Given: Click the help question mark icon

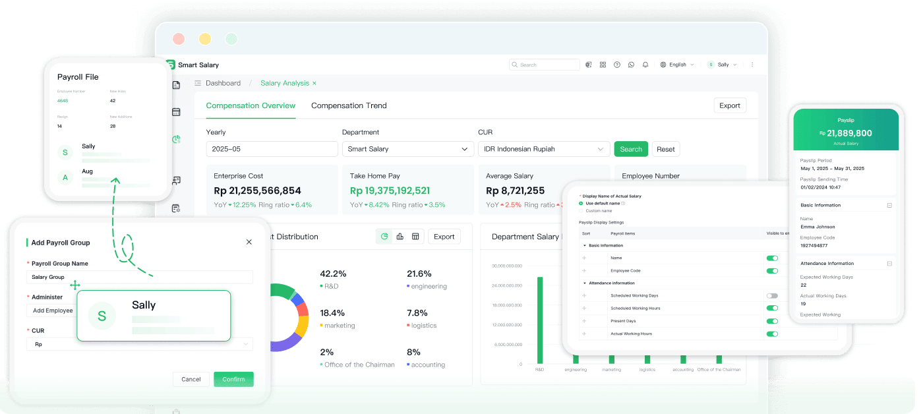Looking at the screenshot, I should pyautogui.click(x=617, y=65).
